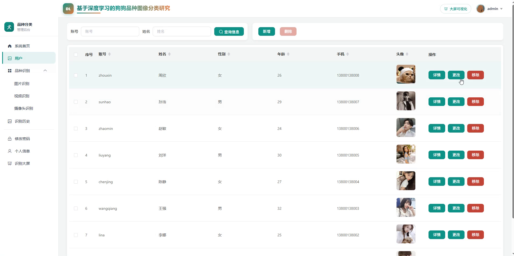Check the checkbox for zhouxin row
This screenshot has width=514, height=256.
point(76,75)
